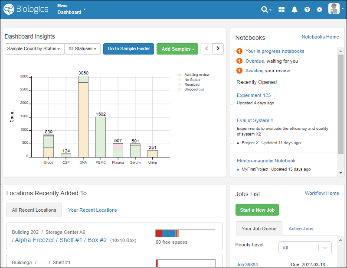This screenshot has width=347, height=268.
Task: Switch to the Active Jobs tab
Action: point(301,229)
